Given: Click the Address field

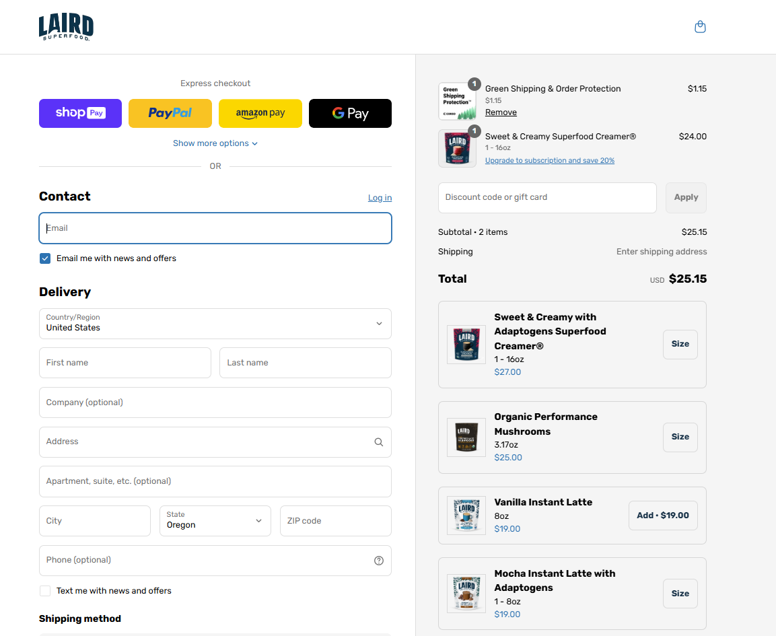Looking at the screenshot, I should tap(215, 442).
